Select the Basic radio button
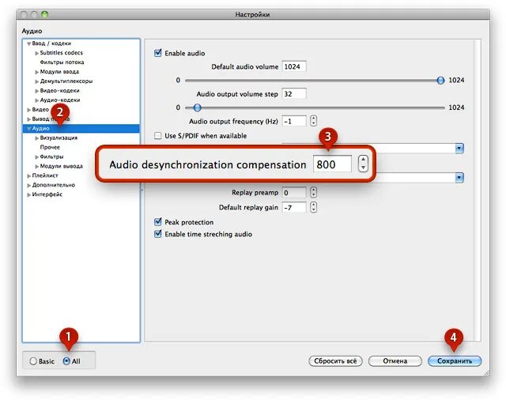The width and height of the screenshot is (506, 400). (x=33, y=361)
